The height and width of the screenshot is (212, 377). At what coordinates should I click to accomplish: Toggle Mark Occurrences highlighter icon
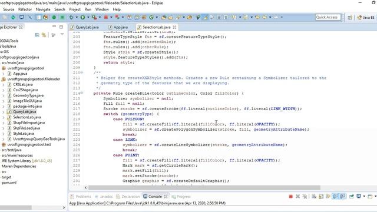pos(205,17)
